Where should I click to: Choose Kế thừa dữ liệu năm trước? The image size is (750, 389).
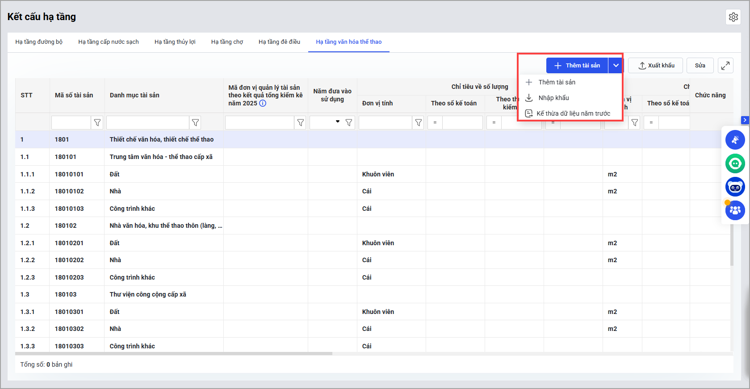point(573,113)
